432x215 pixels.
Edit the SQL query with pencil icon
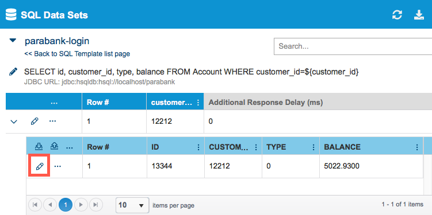pos(13,72)
